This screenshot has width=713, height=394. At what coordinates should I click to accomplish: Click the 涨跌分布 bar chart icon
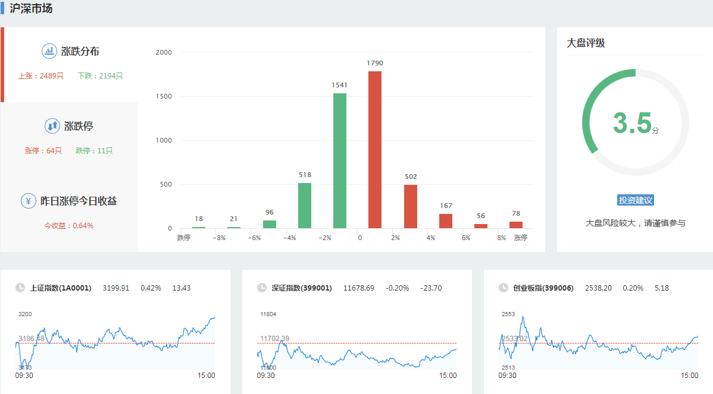49,51
